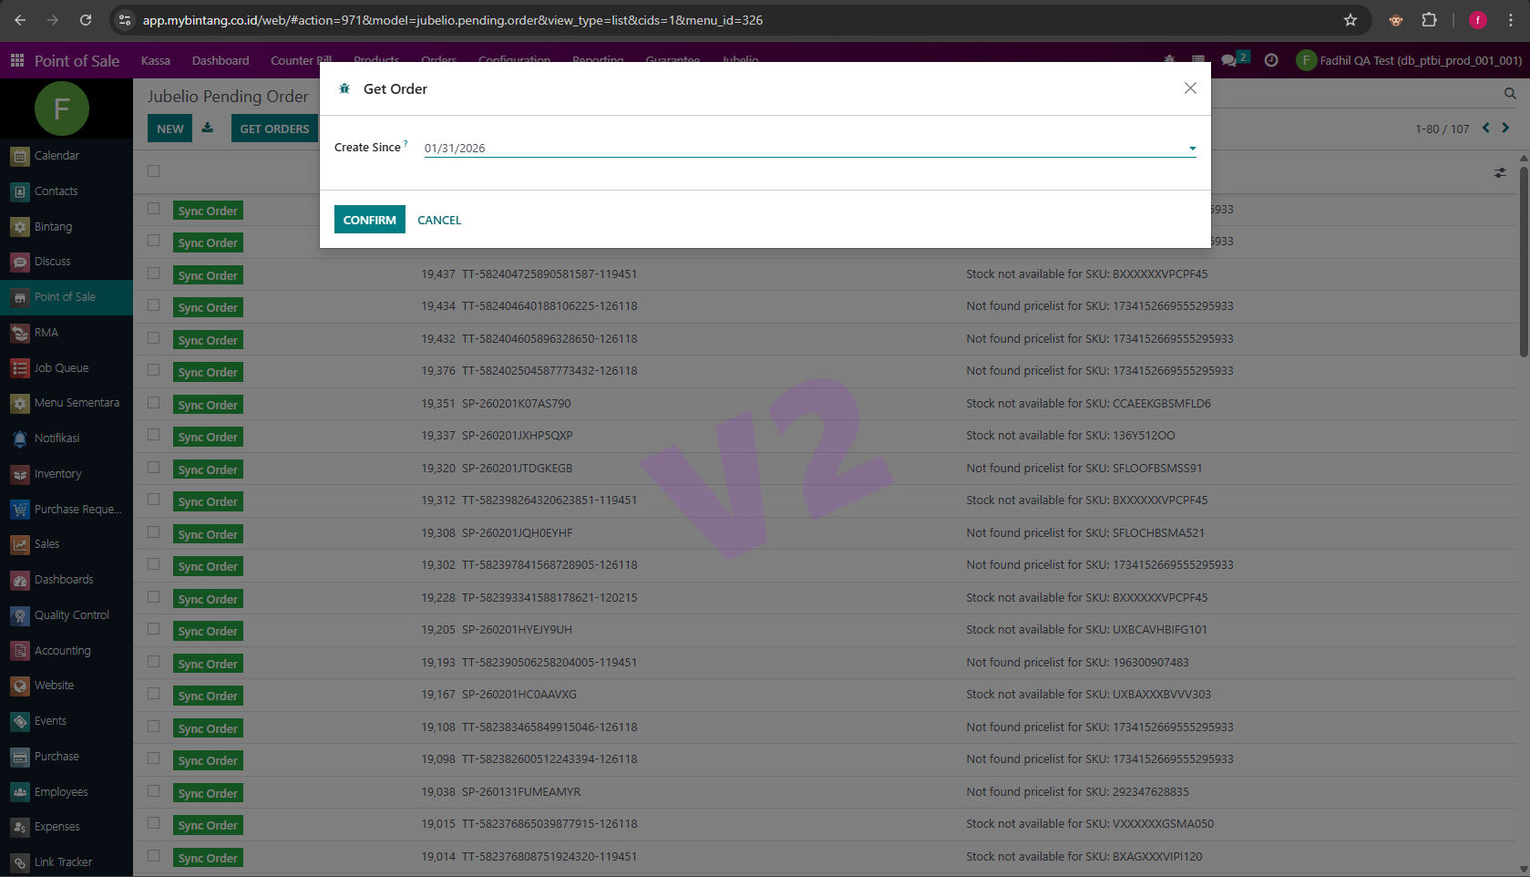Check the row for order 19,434
The image size is (1530, 877).
[x=153, y=305]
